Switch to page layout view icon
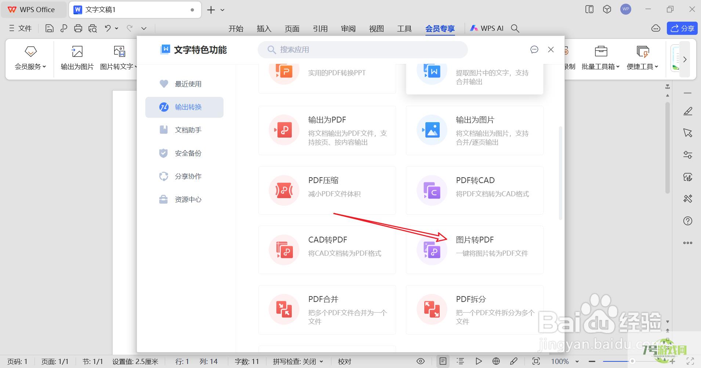Viewport: 701px width, 368px height. click(443, 361)
